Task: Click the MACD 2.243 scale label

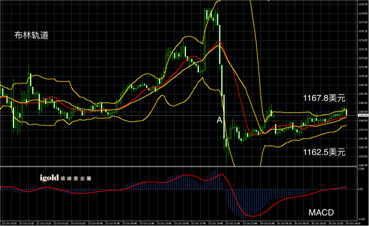Action: (361, 169)
